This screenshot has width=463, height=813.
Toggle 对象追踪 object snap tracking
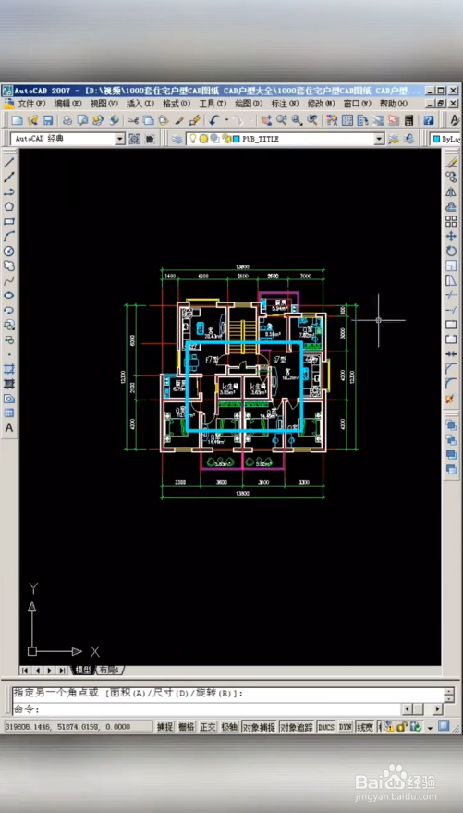point(297,727)
